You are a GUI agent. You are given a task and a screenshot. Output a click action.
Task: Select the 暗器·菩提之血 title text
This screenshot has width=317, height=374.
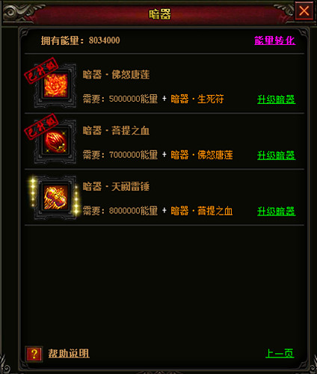(116, 131)
